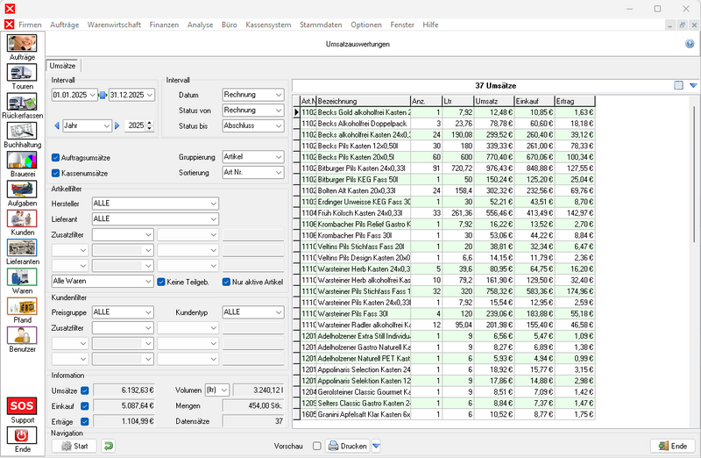The width and height of the screenshot is (701, 458).
Task: Expand the Gruppierung dropdown
Action: coord(278,157)
